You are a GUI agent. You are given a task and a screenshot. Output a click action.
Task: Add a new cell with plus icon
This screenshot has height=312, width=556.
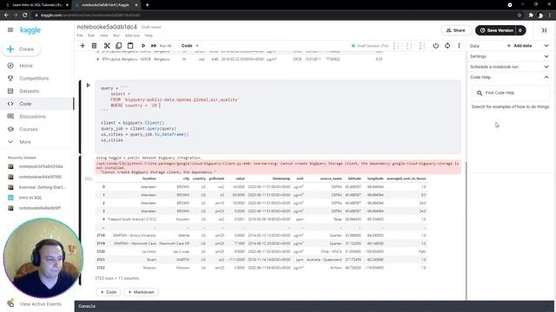click(x=83, y=46)
